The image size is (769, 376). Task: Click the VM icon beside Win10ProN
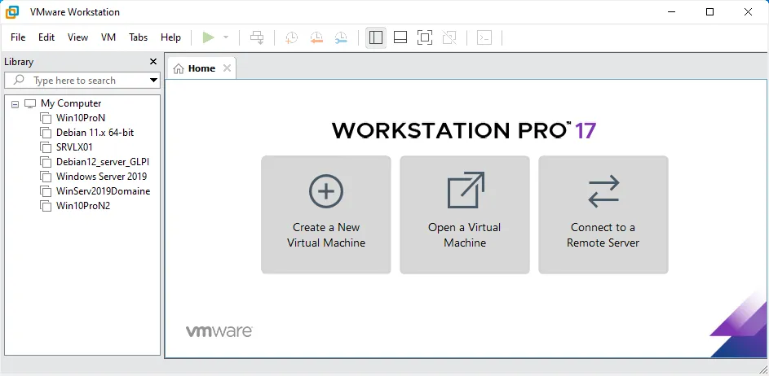pos(46,119)
